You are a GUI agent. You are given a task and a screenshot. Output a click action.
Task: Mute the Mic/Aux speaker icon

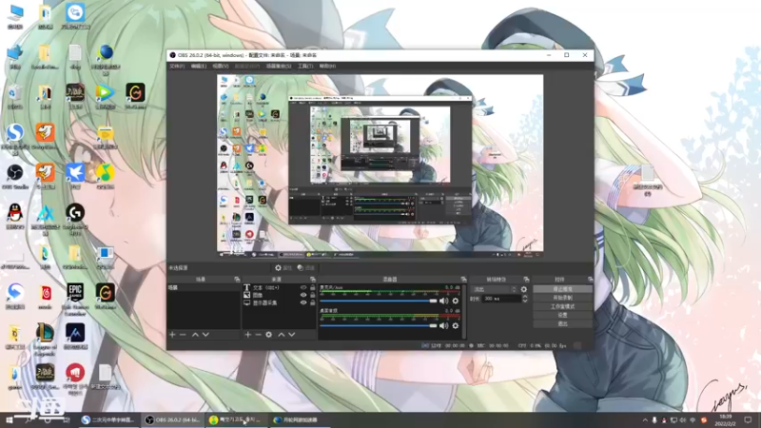tap(443, 301)
